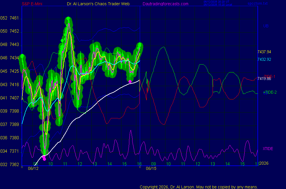Click the copyright 2026 Dr. Al Larson notice

point(199,187)
